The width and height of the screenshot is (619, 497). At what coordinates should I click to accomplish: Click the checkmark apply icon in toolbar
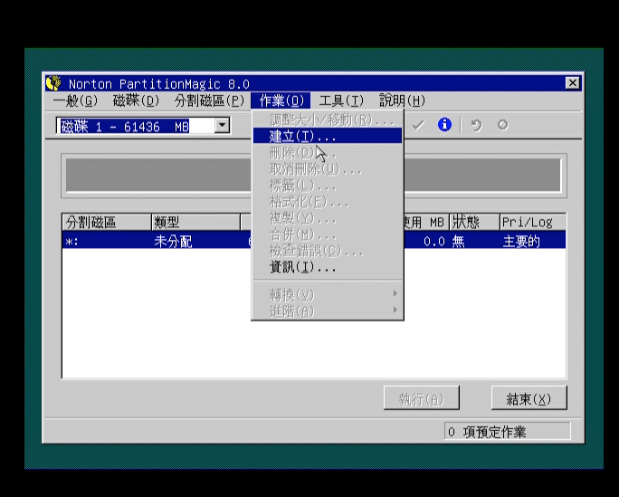pos(418,126)
